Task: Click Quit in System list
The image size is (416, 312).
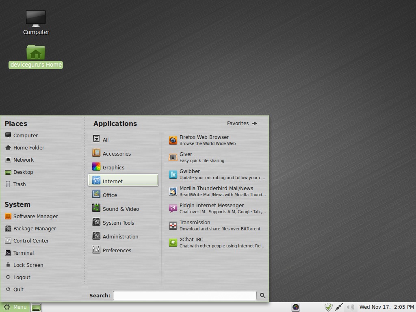Action: 14,289
